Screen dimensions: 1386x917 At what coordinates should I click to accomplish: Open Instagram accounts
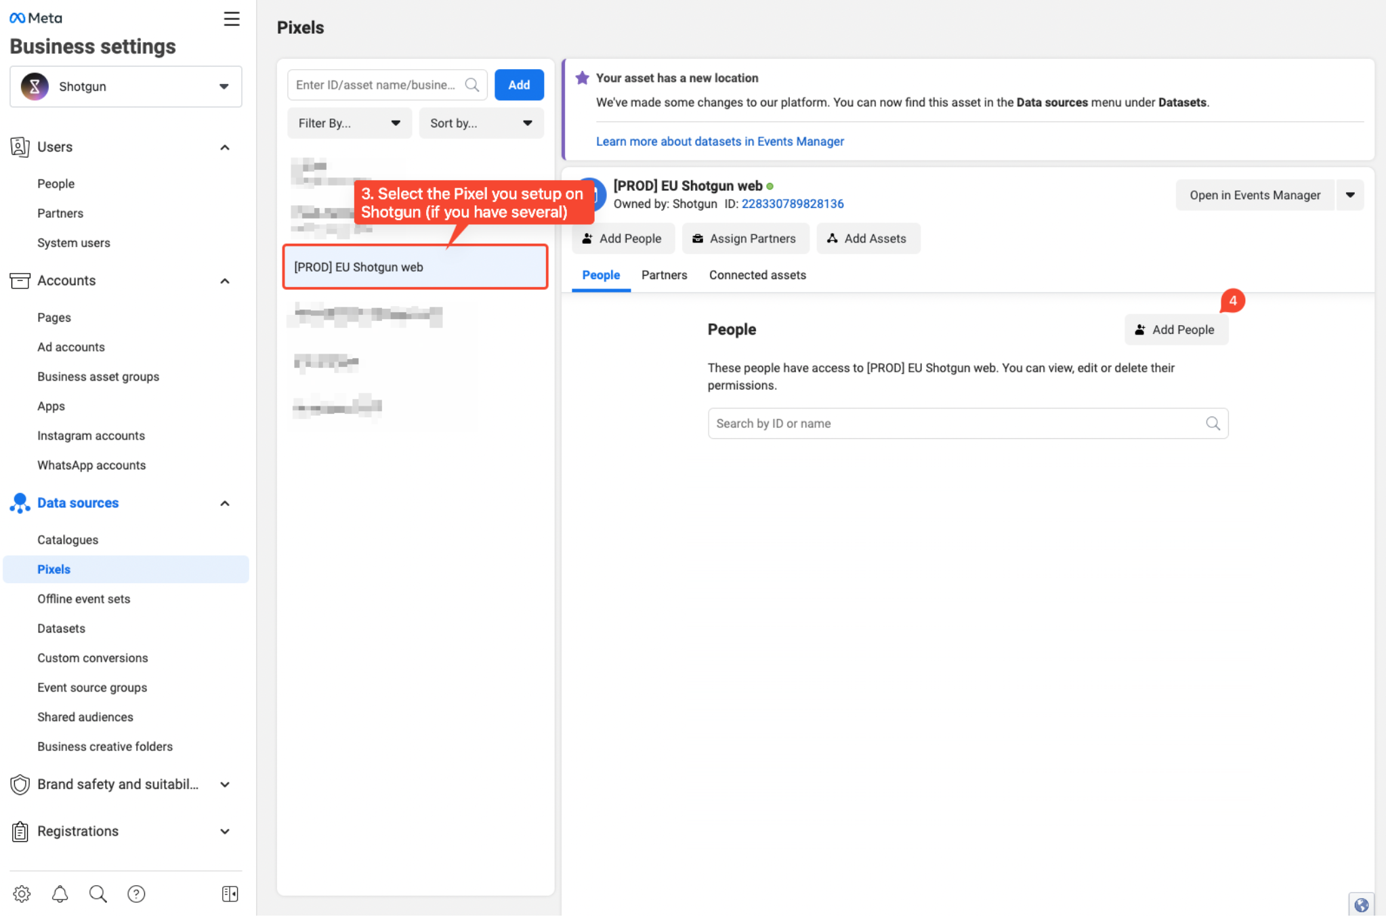click(91, 436)
